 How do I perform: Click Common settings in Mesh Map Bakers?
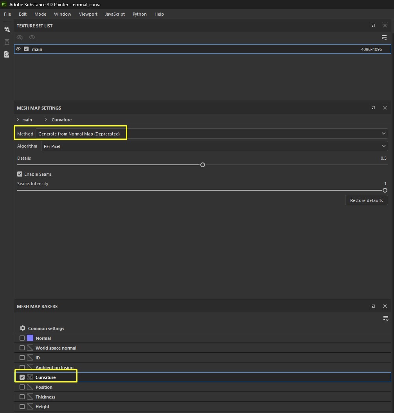[46, 328]
